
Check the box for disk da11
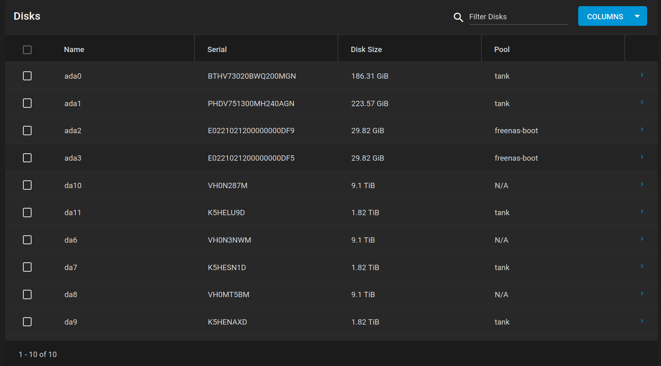pos(27,212)
